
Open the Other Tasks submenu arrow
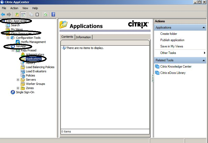click(x=205, y=53)
